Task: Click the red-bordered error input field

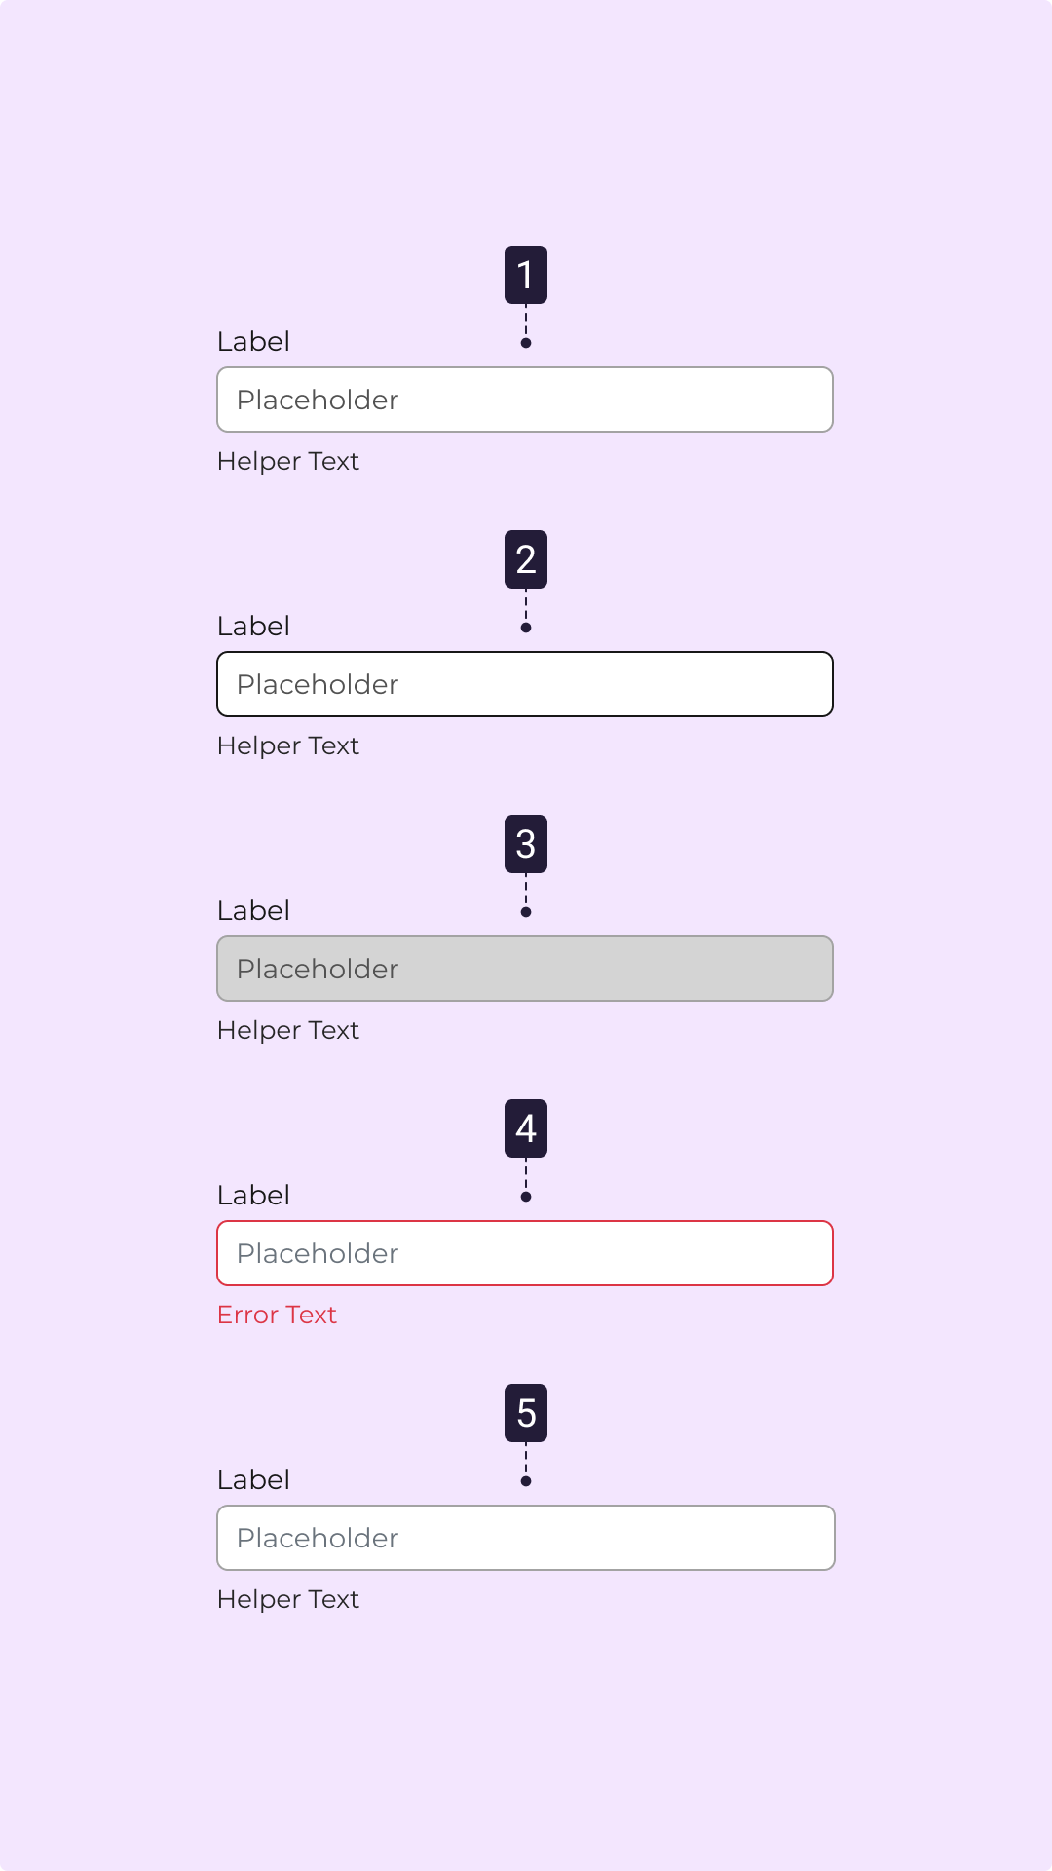Action: pos(525,1253)
